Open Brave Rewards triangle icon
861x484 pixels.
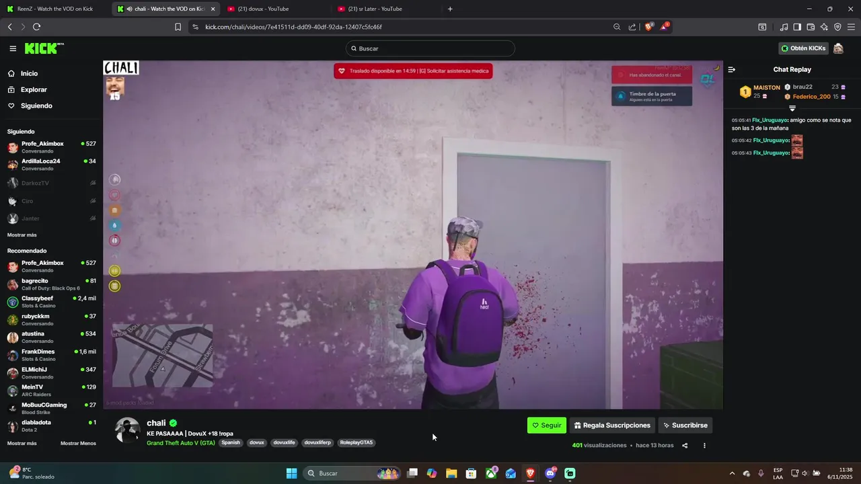pyautogui.click(x=665, y=27)
